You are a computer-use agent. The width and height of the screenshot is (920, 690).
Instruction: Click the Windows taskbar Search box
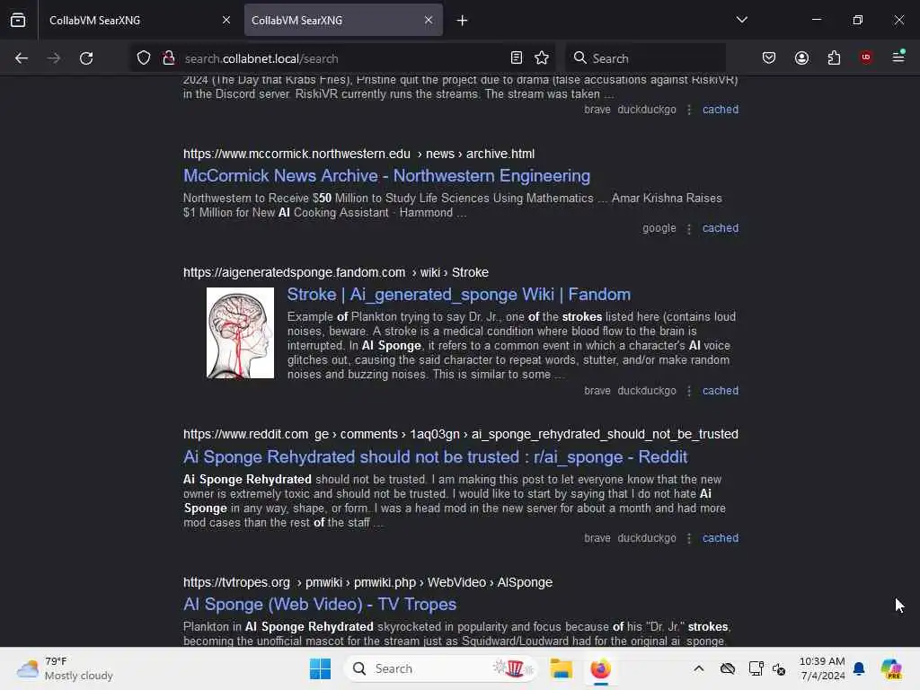(x=440, y=668)
